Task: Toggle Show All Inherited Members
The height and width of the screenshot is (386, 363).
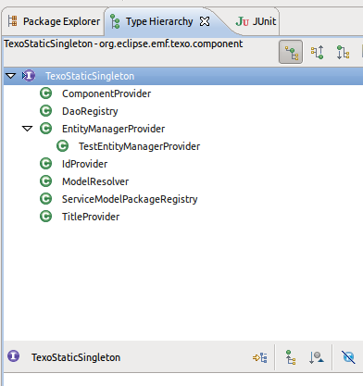Action: pos(291,357)
